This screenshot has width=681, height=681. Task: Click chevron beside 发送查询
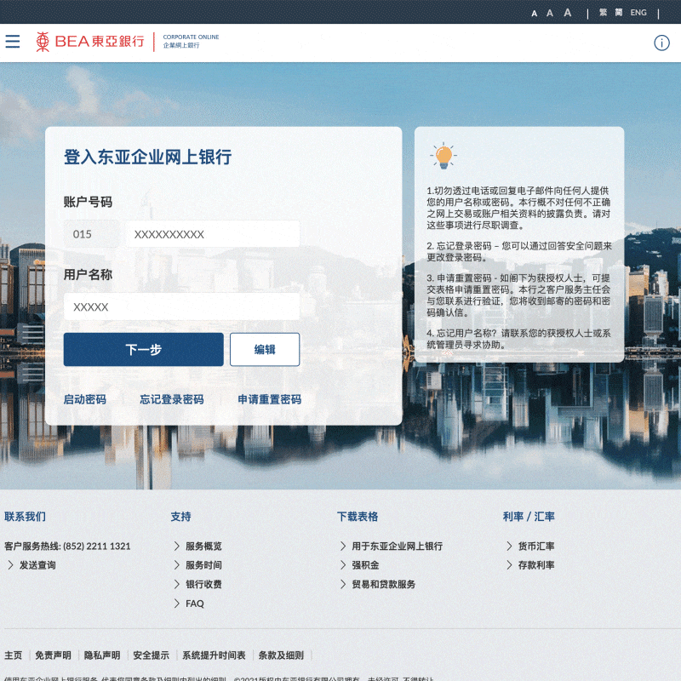click(x=10, y=565)
